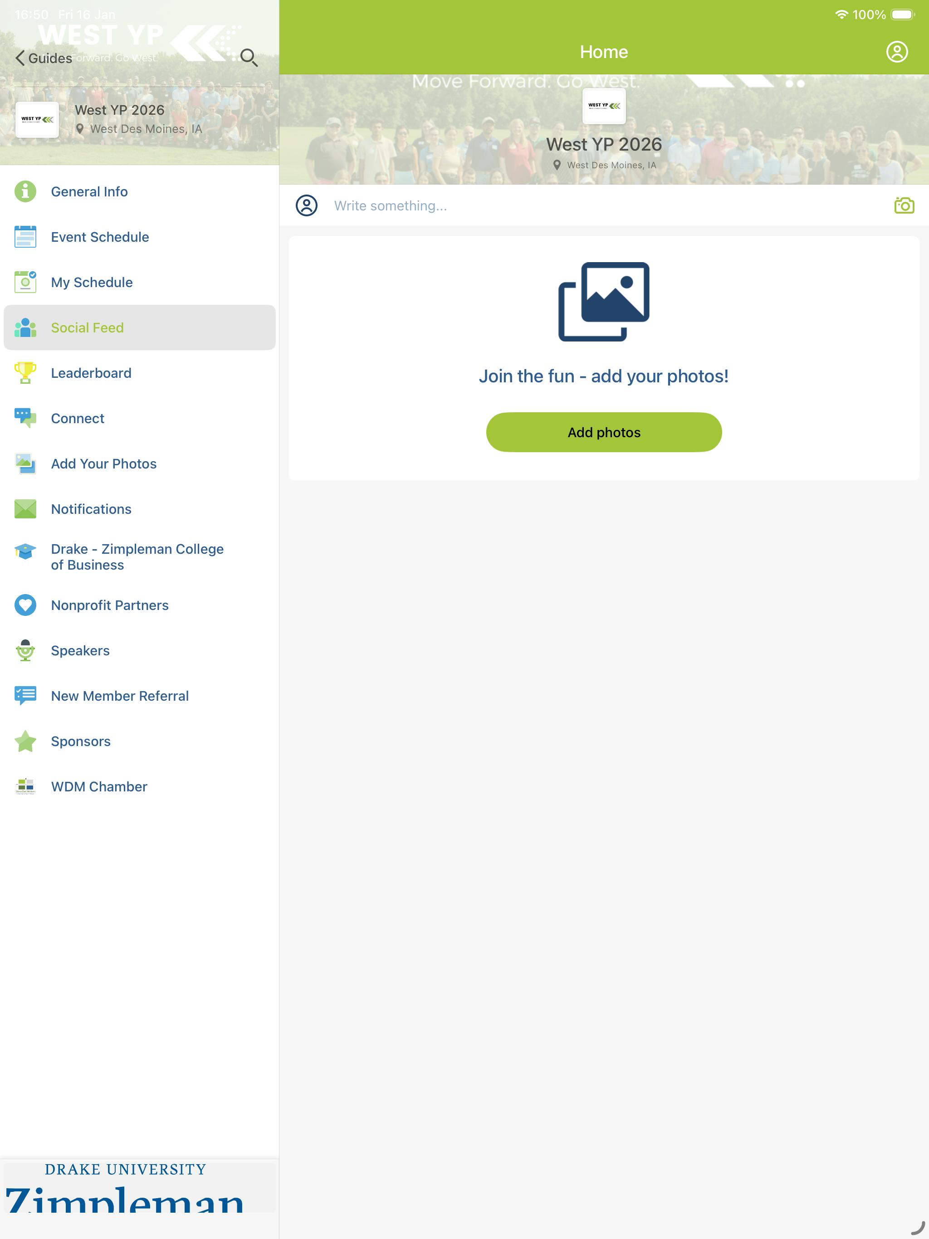Tap the Leaderboard trophy icon
The height and width of the screenshot is (1239, 929).
(x=25, y=373)
